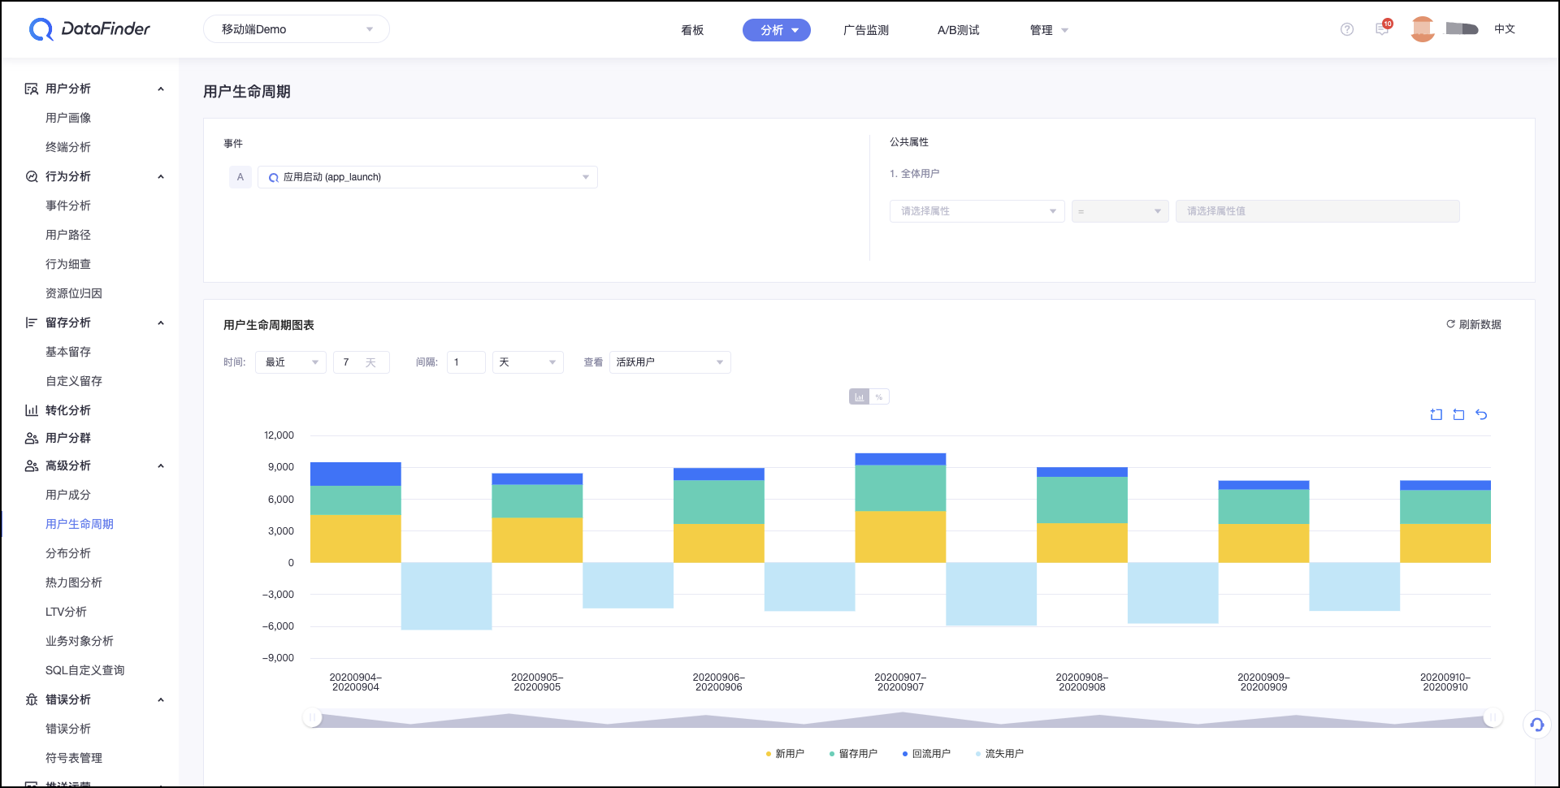Screen dimensions: 1560x788
Task: Toggle 留存用户 legend series
Action: point(853,754)
